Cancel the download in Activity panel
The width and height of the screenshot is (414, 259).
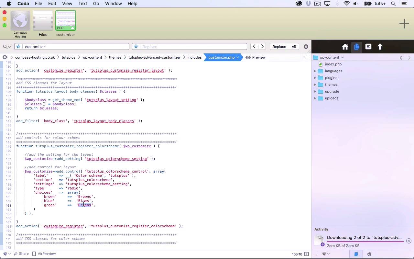coord(409,241)
